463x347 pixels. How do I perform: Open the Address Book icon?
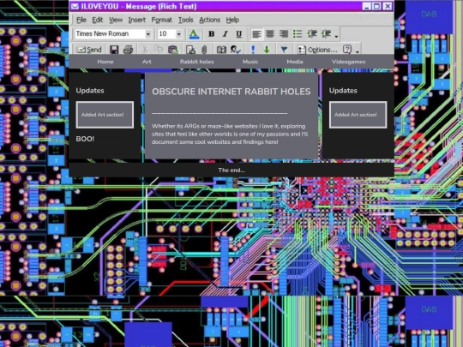[221, 50]
